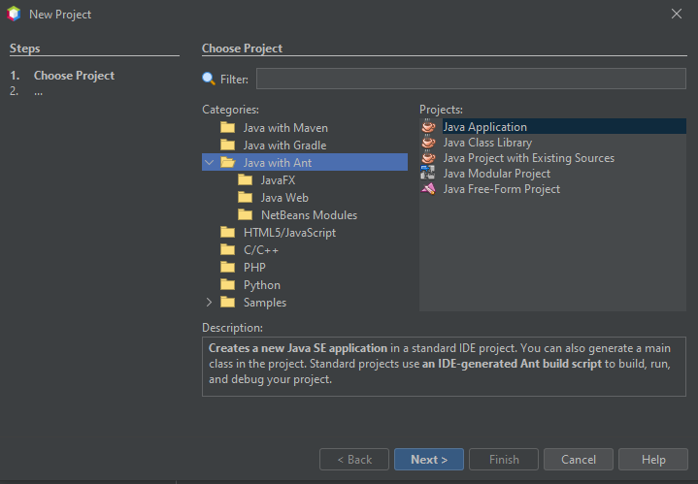The height and width of the screenshot is (484, 698).
Task: Click the Java Free-Form Project icon
Action: (429, 189)
